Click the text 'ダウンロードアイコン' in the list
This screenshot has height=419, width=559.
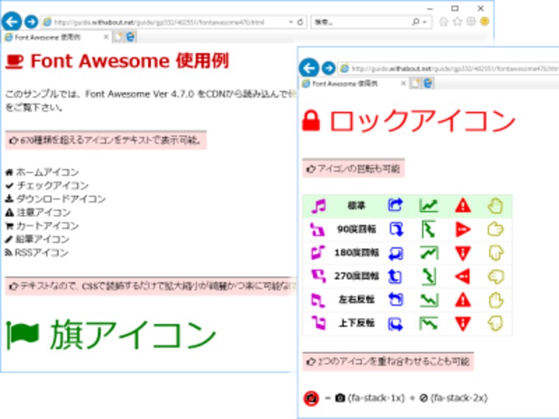[61, 199]
